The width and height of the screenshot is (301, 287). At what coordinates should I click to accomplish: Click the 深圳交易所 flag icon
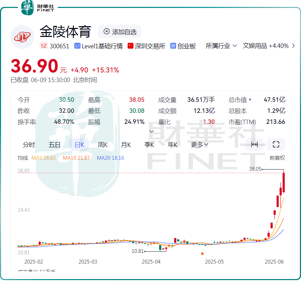(x=130, y=46)
